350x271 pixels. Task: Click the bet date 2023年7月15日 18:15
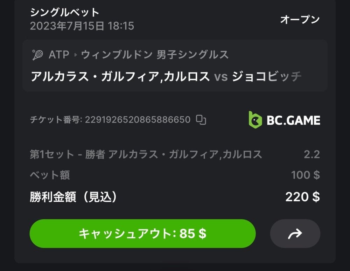[x=82, y=26]
